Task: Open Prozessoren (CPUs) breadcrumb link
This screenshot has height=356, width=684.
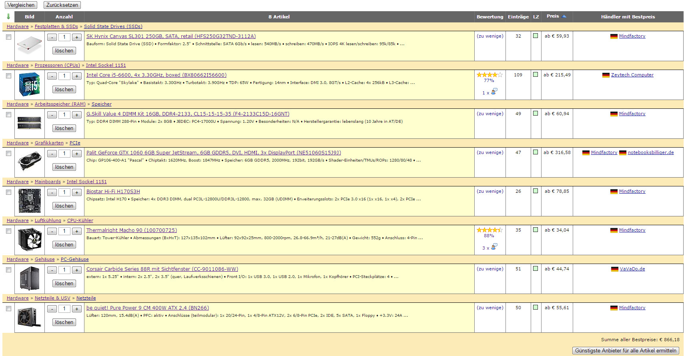Action: (x=57, y=65)
